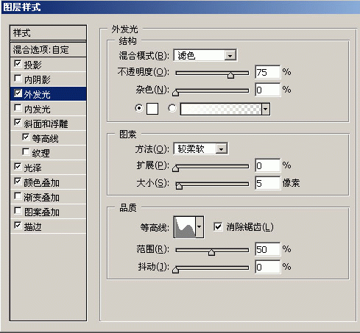Enable the 纹理 sub-option checkbox
The width and height of the screenshot is (360, 333).
[26, 152]
